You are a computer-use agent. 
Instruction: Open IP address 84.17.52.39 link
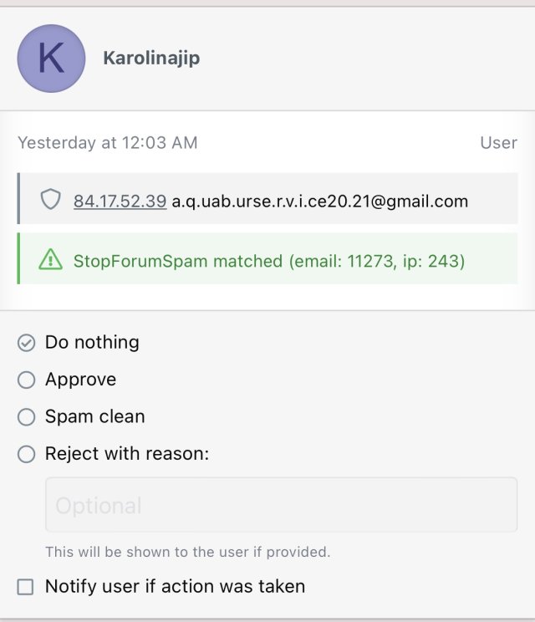tap(120, 201)
